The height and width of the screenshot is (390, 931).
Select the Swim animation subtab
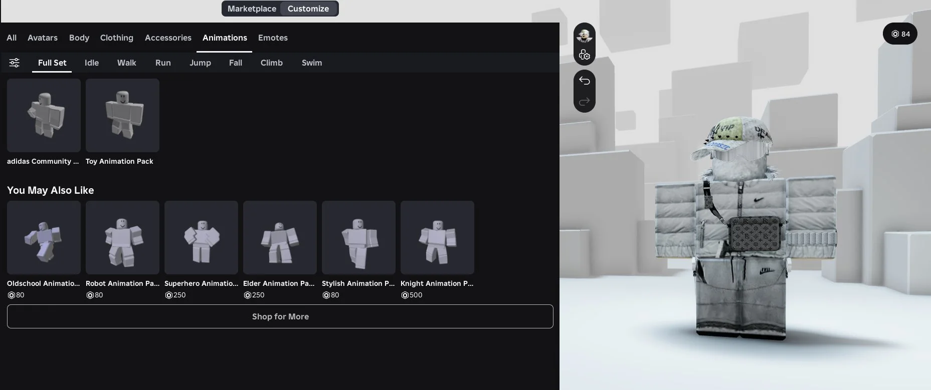312,63
